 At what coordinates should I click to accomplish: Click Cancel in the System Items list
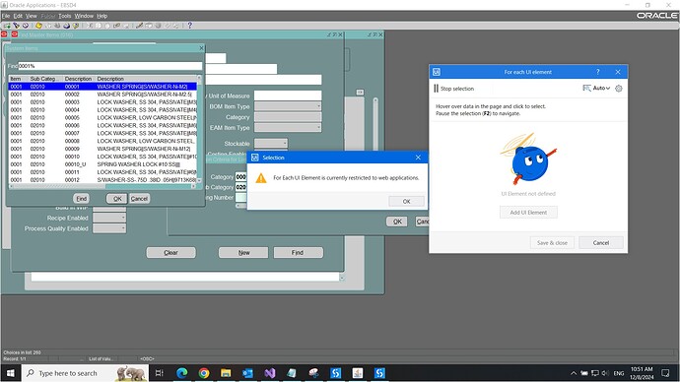pos(139,198)
